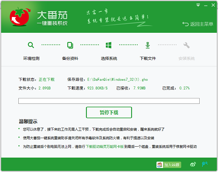Open the Weibo icon in footer
The height and width of the screenshot is (172, 218).
193,165
